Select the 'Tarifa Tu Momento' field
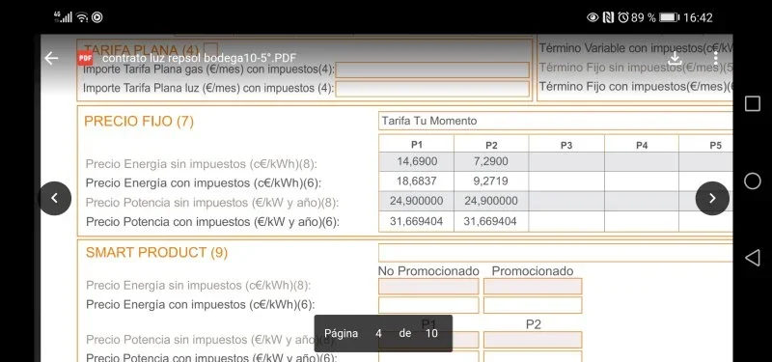The height and width of the screenshot is (362, 772). (556, 121)
